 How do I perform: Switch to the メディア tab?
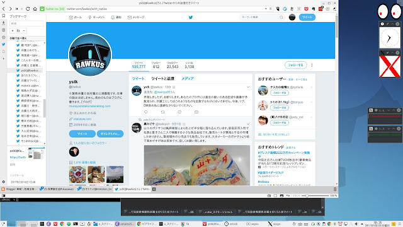[x=188, y=78]
